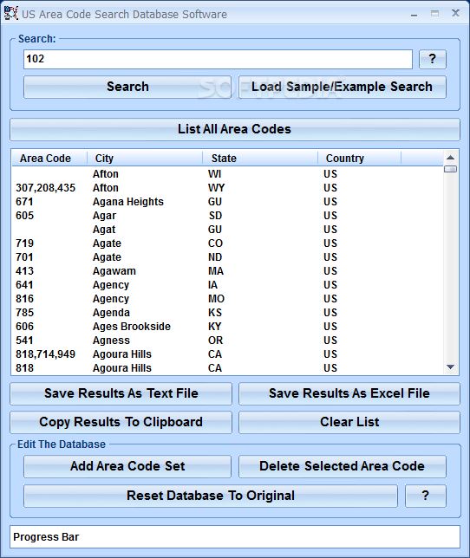This screenshot has height=558, width=470.
Task: Click the MA state cell
Action: (216, 271)
